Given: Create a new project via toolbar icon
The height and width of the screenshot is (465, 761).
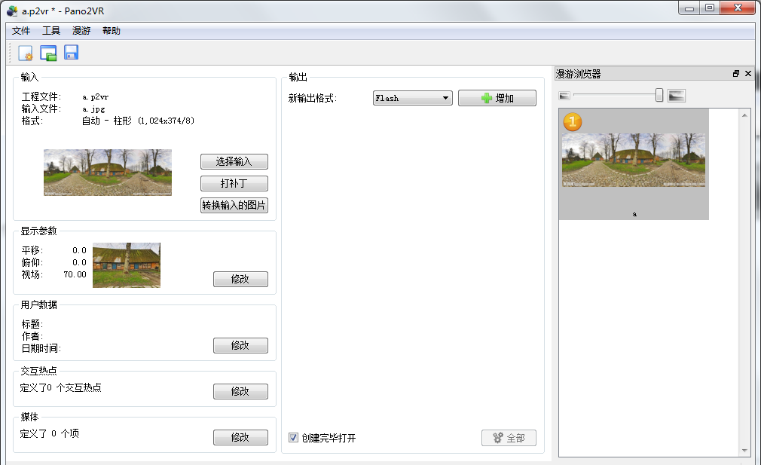Looking at the screenshot, I should [25, 53].
